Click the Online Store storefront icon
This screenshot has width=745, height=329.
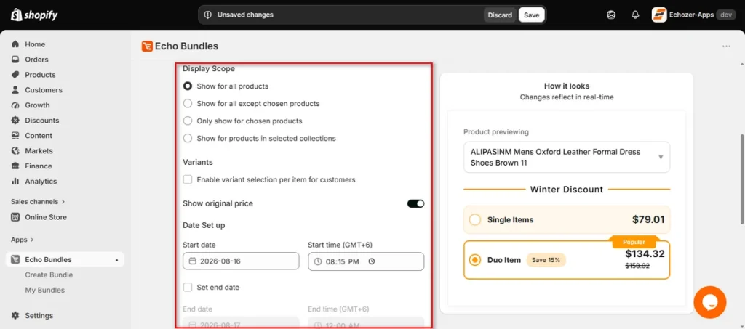[15, 217]
